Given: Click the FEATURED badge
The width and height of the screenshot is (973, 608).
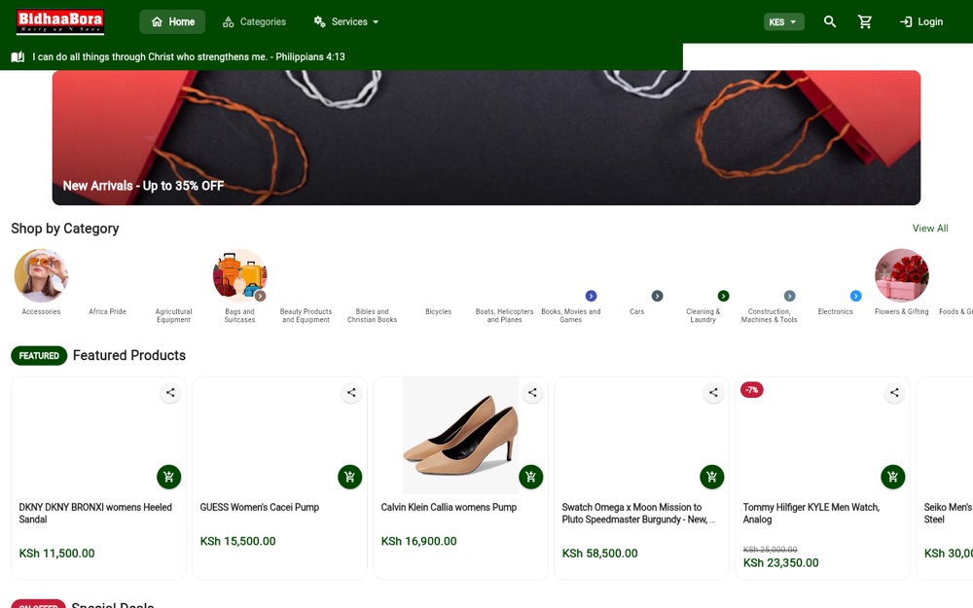Looking at the screenshot, I should coord(39,355).
